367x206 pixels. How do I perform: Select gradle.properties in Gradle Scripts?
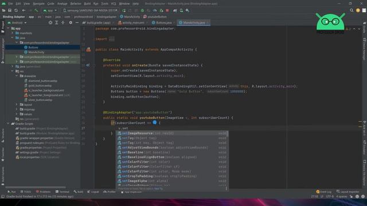coord(30,148)
